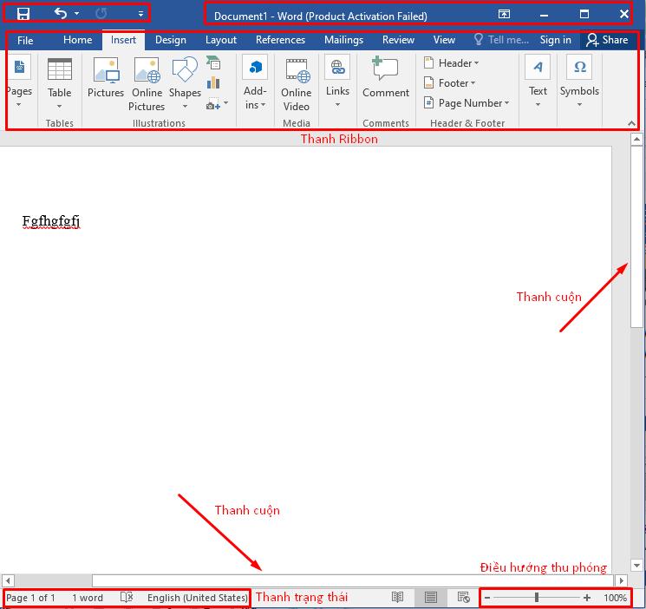Click the Chart icon in Illustrations

pyautogui.click(x=213, y=84)
